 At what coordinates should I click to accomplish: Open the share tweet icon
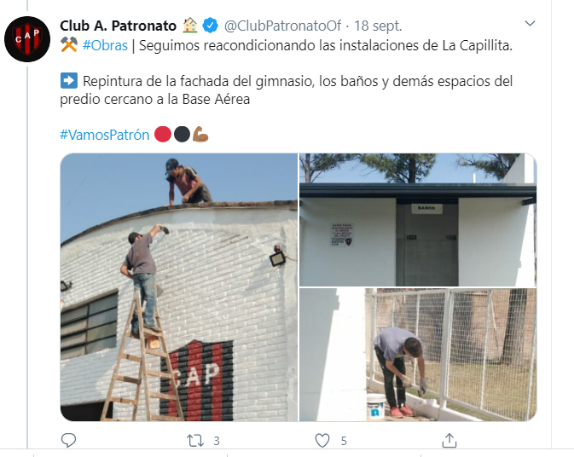point(449,440)
